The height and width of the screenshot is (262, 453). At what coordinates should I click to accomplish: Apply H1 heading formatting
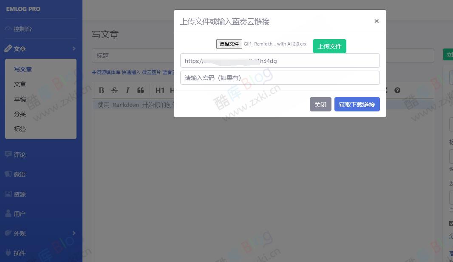click(159, 90)
